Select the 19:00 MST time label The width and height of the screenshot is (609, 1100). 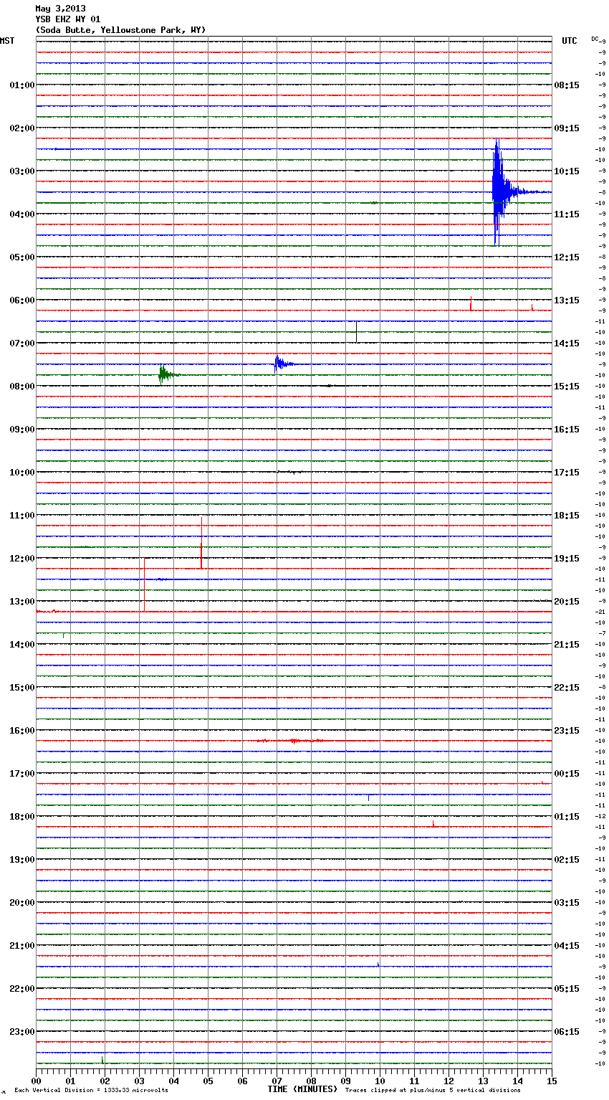coord(22,859)
